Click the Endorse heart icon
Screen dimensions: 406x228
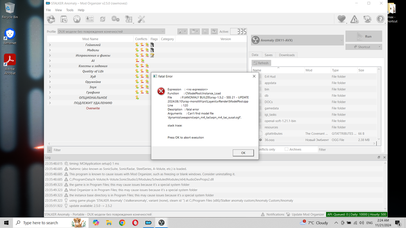[x=341, y=19]
